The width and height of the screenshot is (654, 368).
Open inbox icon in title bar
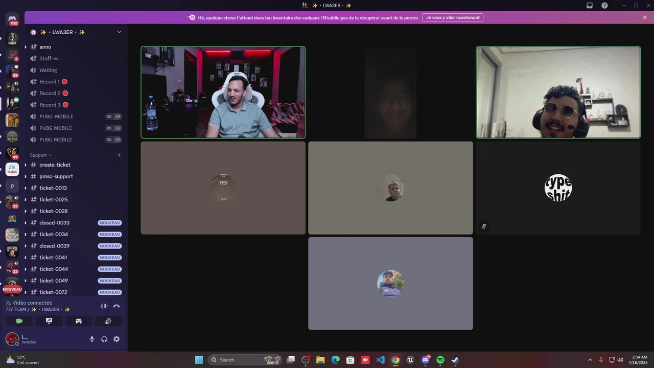coord(590,5)
